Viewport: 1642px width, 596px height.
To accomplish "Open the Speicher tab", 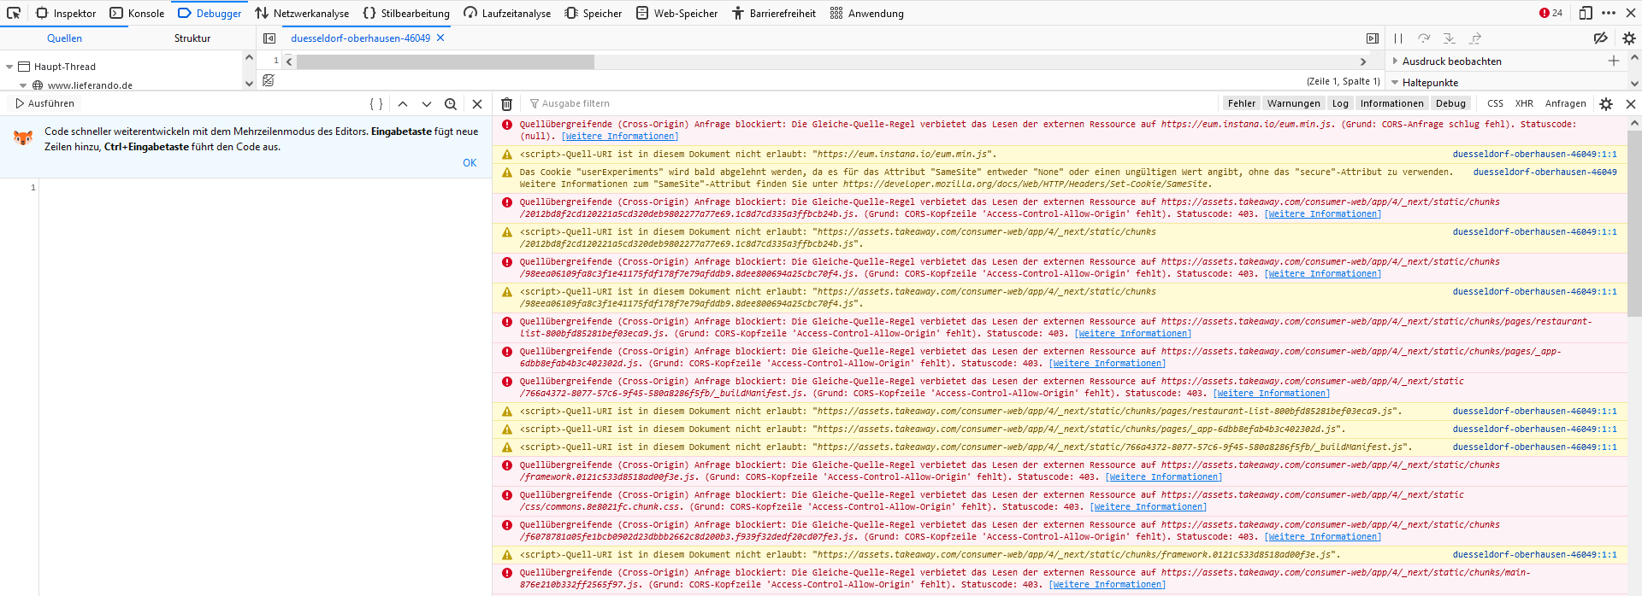I will pyautogui.click(x=594, y=13).
